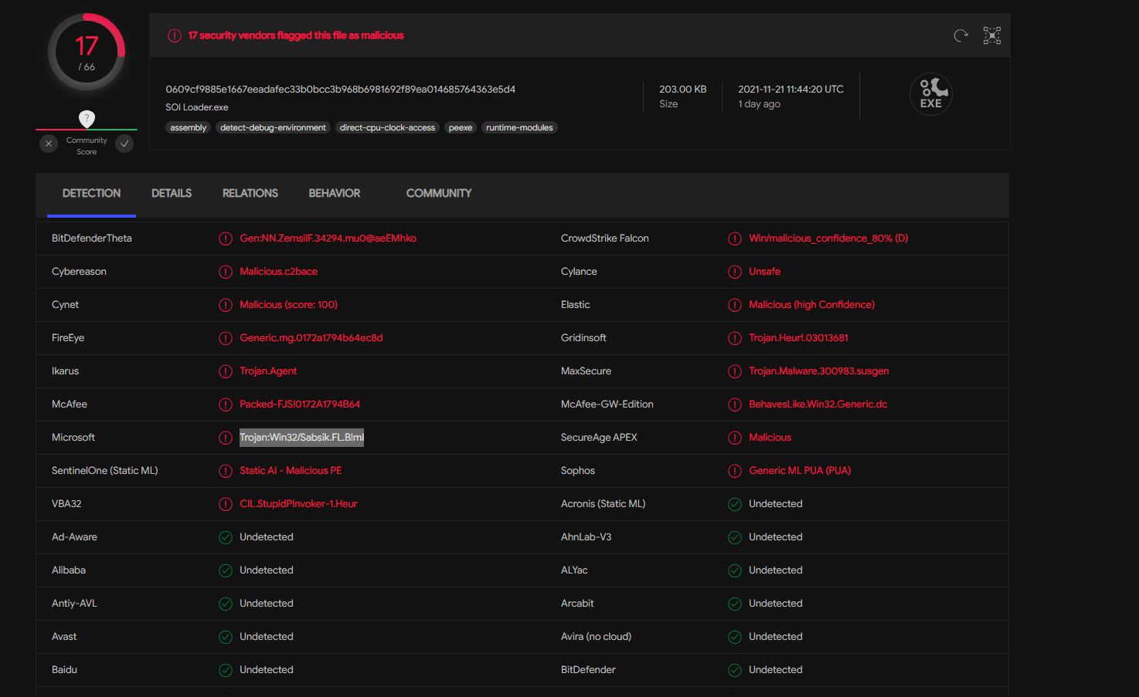1139x697 pixels.
Task: Click the alert icon in Sophos row
Action: [x=735, y=471]
